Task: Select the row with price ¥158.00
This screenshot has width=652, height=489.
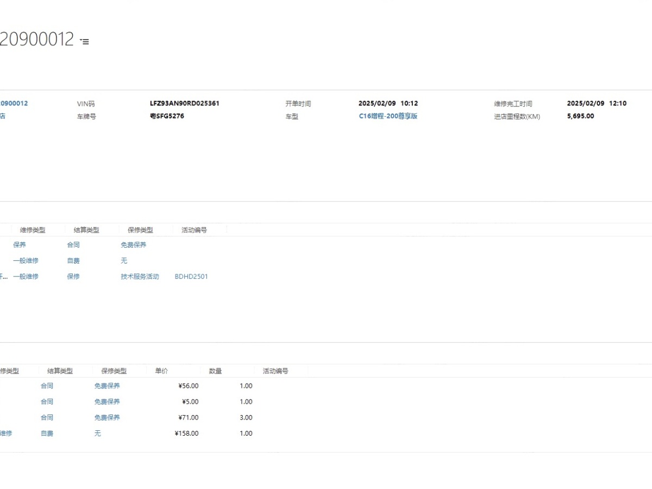Action: [186, 434]
